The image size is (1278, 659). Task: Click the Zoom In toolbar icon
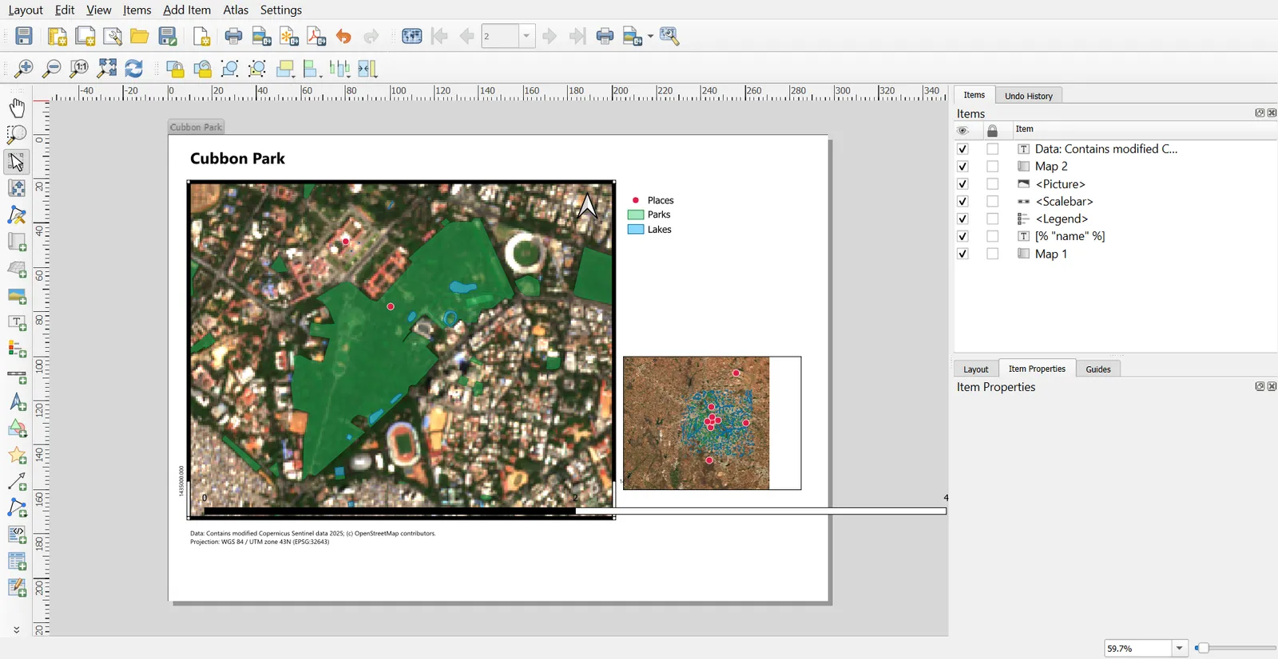click(24, 69)
